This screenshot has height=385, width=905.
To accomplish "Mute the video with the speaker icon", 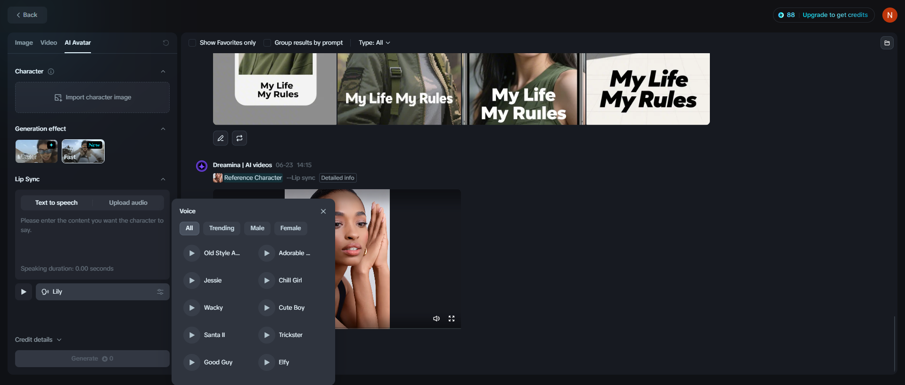I will (x=436, y=319).
